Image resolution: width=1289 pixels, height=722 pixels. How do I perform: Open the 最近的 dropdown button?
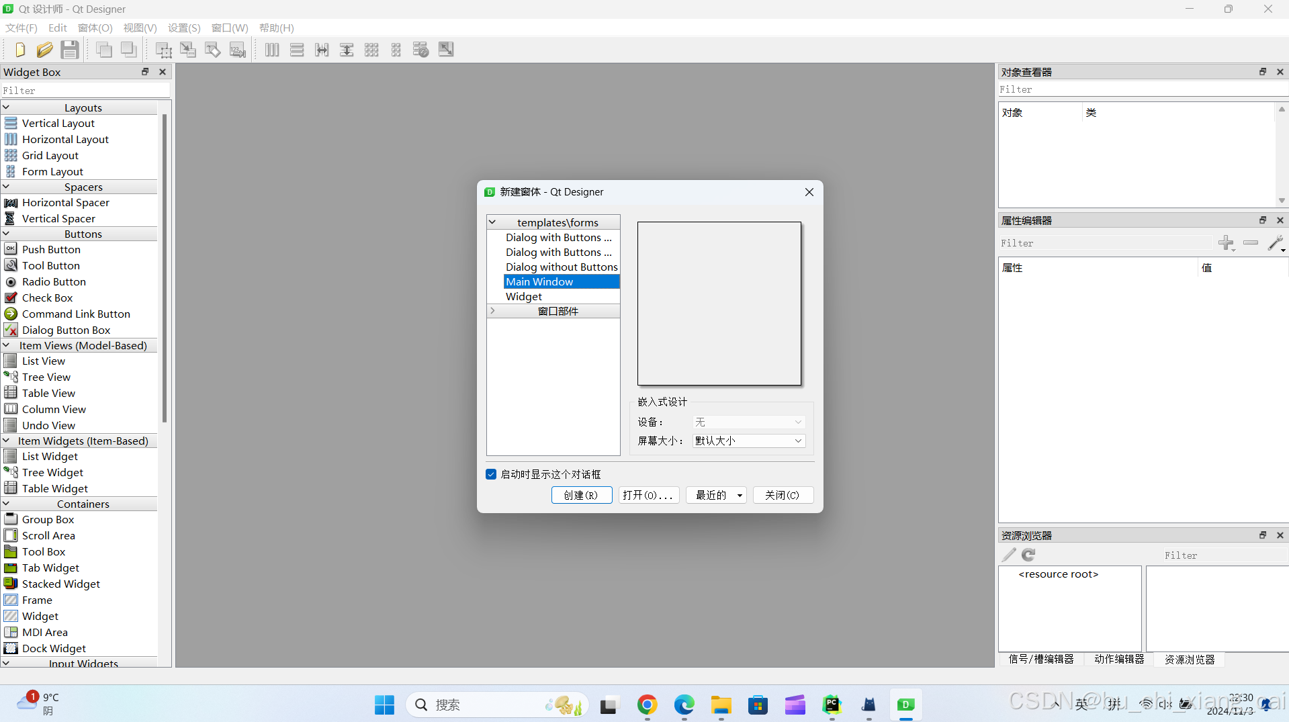pyautogui.click(x=716, y=495)
